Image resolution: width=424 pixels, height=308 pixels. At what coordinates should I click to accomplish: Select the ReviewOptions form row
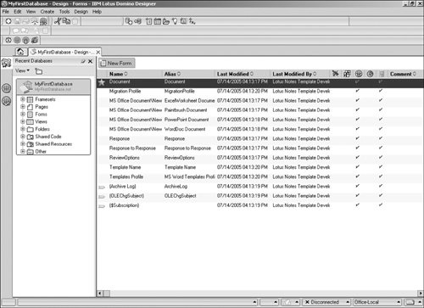(260, 158)
